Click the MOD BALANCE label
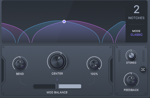 tap(57, 92)
